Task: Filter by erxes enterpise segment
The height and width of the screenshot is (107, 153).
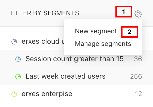Action: (47, 94)
